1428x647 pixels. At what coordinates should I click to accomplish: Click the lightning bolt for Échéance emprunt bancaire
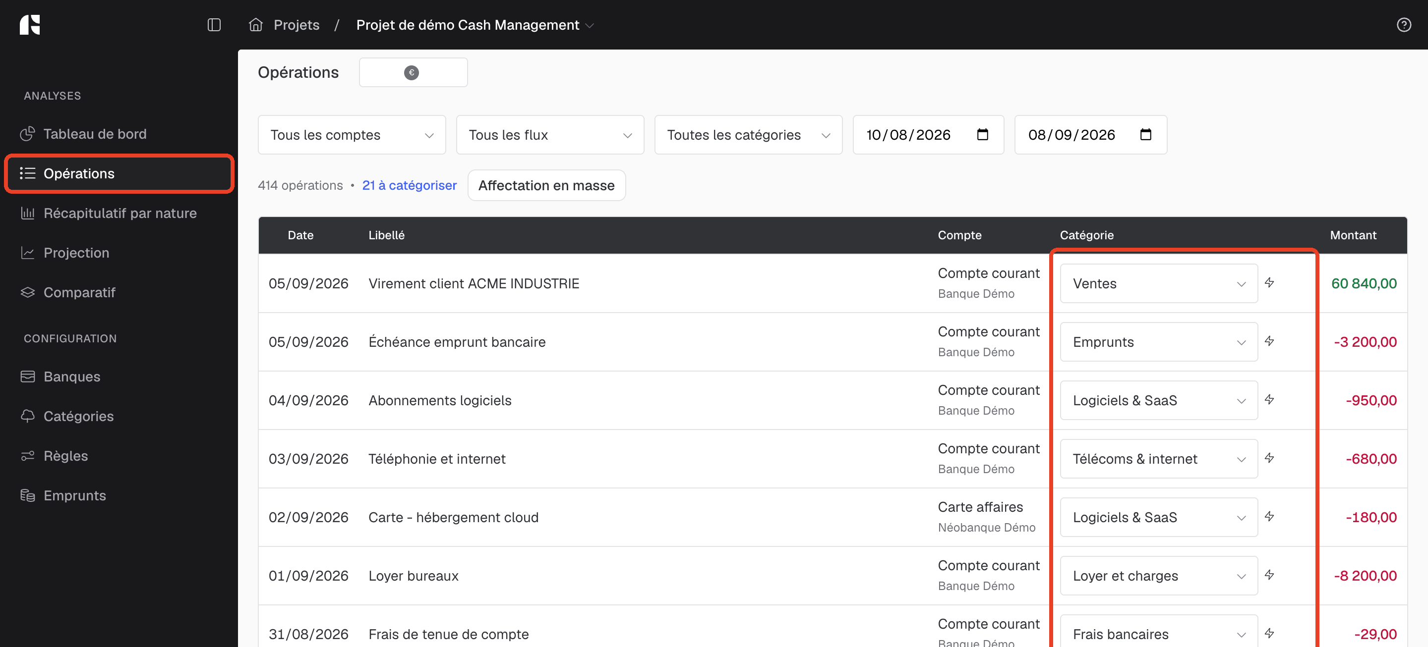[x=1269, y=341]
